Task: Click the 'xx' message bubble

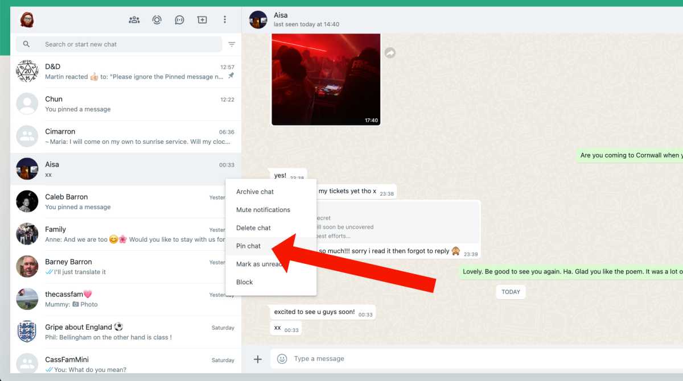Action: coord(286,328)
